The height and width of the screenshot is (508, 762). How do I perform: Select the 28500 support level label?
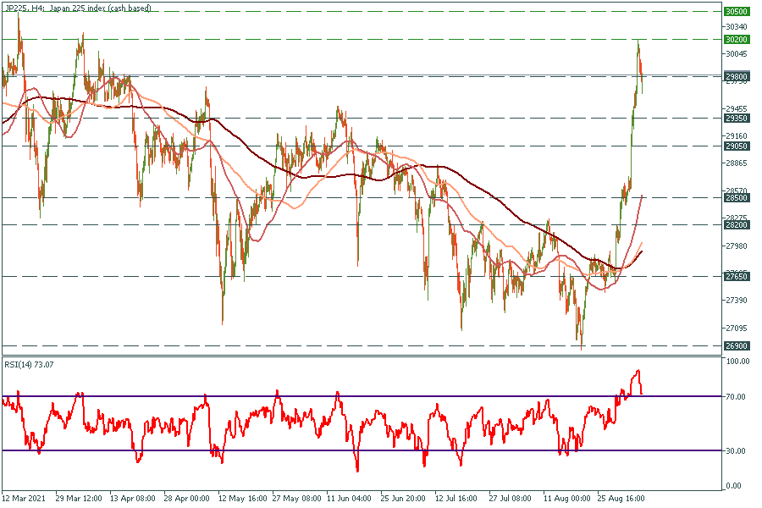[736, 197]
